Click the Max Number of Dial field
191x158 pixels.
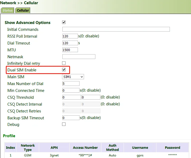pyautogui.click(x=71, y=83)
